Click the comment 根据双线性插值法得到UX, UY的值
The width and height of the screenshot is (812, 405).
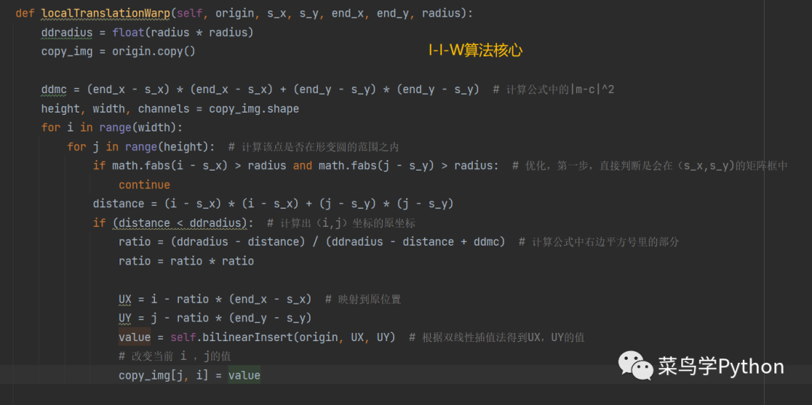(497, 337)
